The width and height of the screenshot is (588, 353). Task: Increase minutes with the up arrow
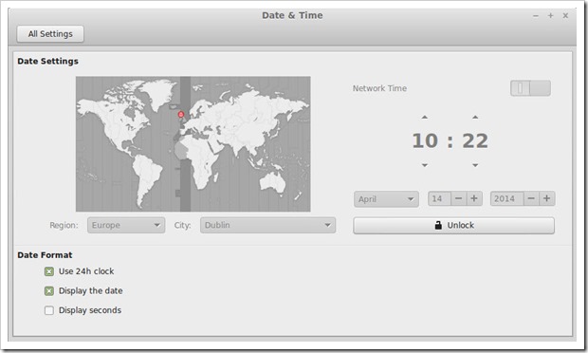pos(475,118)
